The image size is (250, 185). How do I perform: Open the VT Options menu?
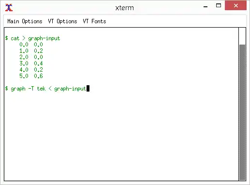pos(62,21)
